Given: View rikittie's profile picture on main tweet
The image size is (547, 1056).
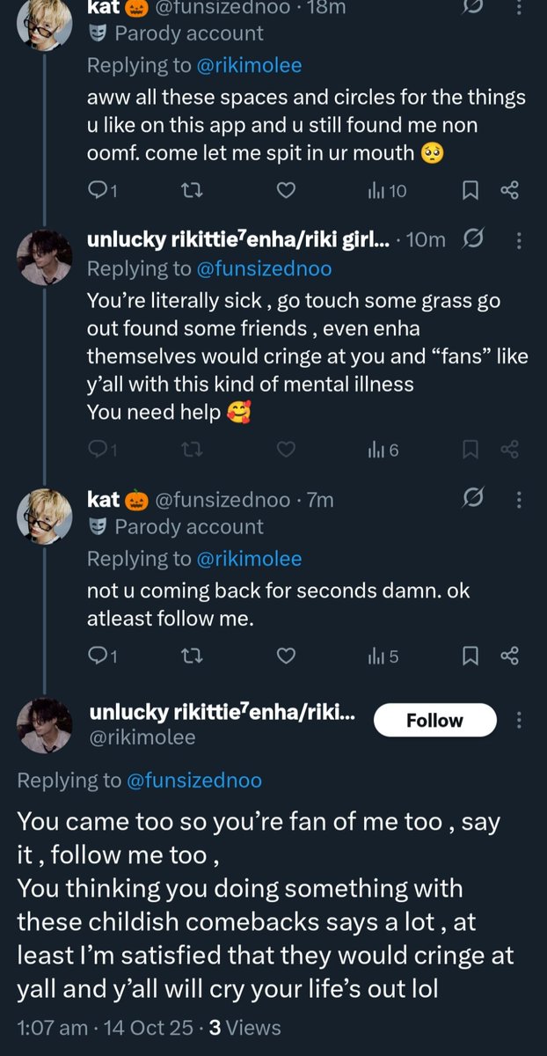Looking at the screenshot, I should (x=45, y=726).
